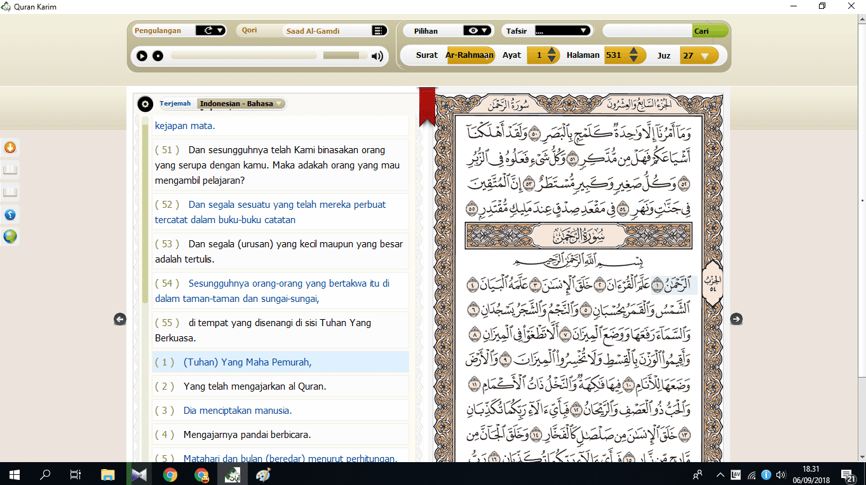Click the green earth globe icon in the sidebar
The height and width of the screenshot is (485, 866).
[x=10, y=236]
